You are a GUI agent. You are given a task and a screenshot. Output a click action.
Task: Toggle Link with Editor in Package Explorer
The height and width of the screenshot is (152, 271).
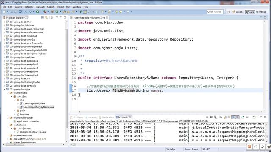tap(47, 18)
